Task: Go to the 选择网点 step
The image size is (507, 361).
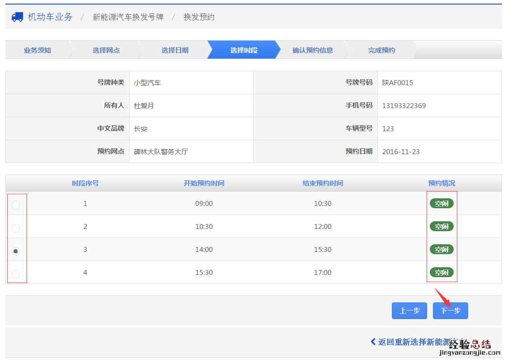Action: coord(106,50)
